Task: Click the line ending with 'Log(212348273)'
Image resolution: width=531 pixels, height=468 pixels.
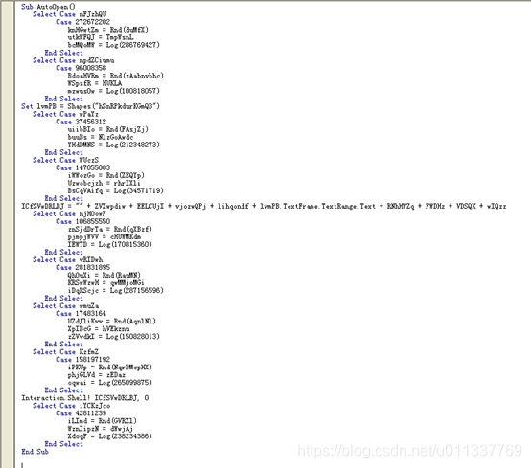Action: [x=113, y=145]
